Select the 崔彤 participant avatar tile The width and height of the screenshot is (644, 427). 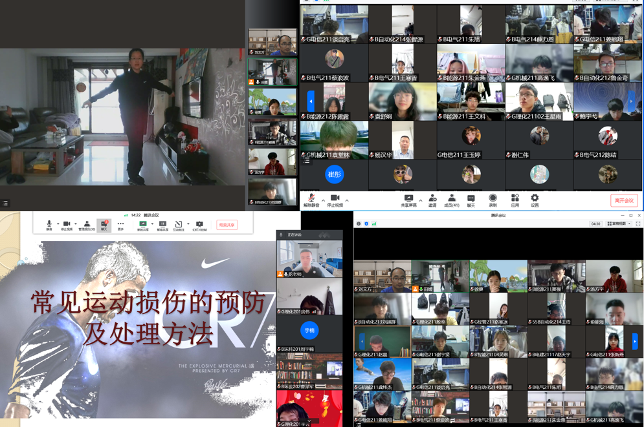(x=334, y=174)
